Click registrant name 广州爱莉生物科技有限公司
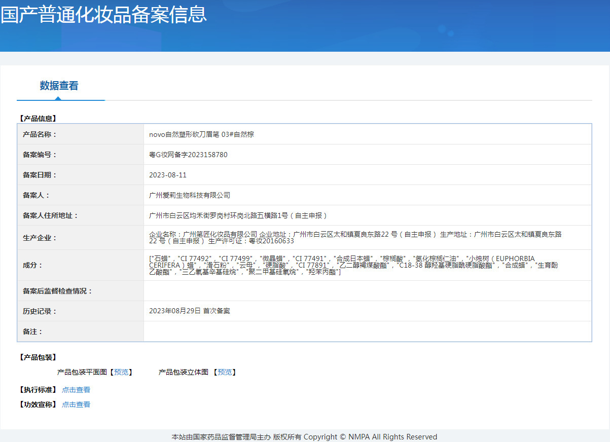610x442 pixels. 190,195
